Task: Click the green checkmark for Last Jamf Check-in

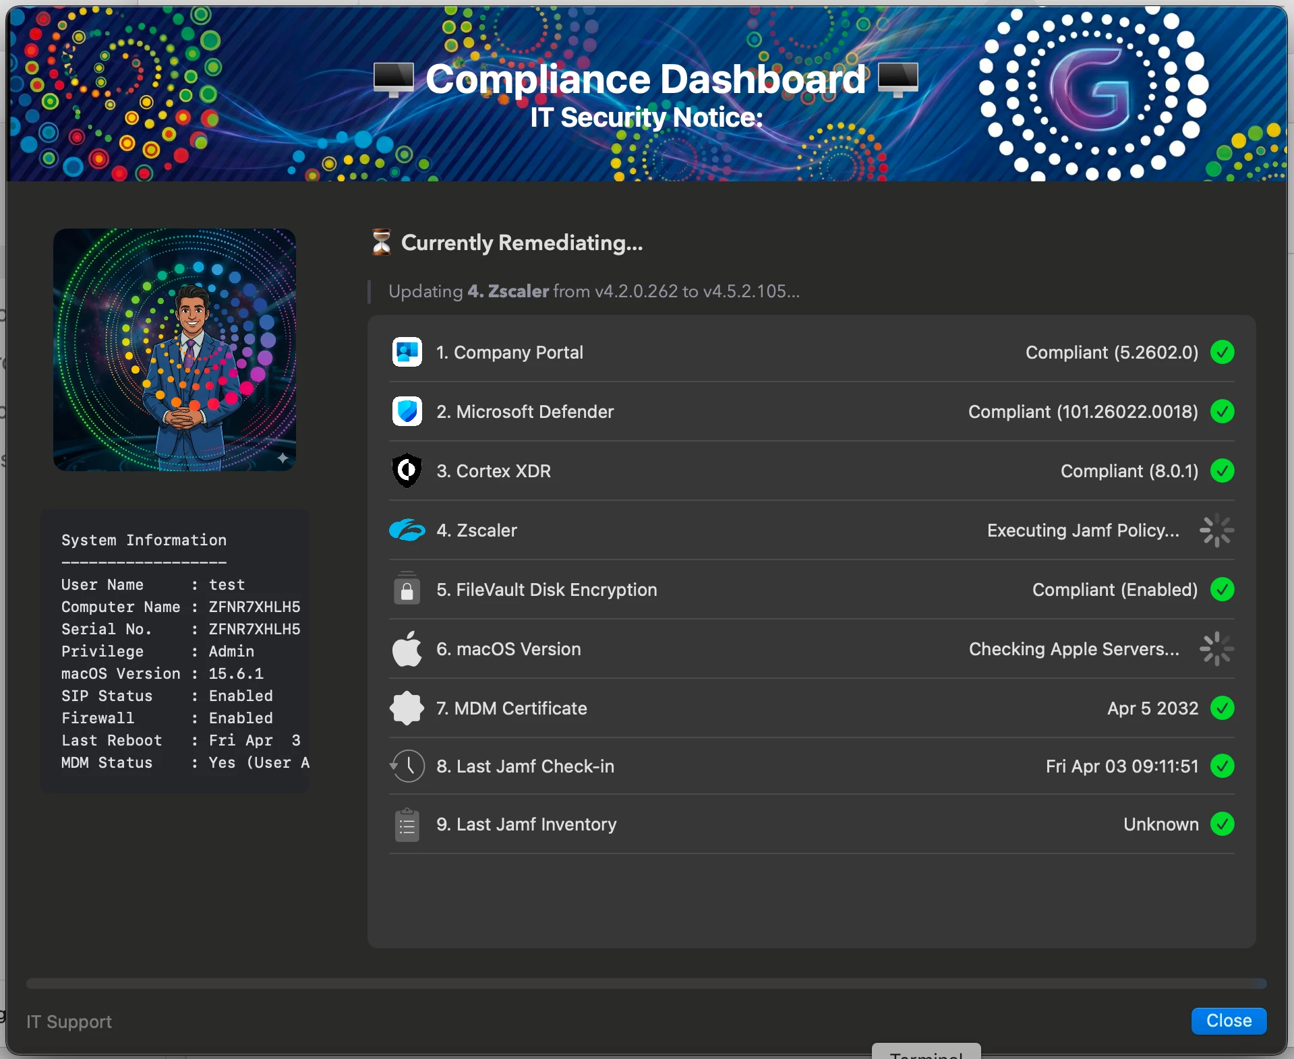Action: pyautogui.click(x=1222, y=766)
